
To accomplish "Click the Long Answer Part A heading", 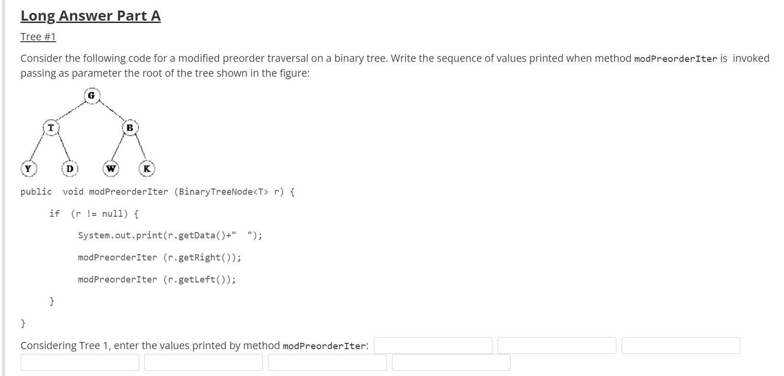I will pos(90,16).
